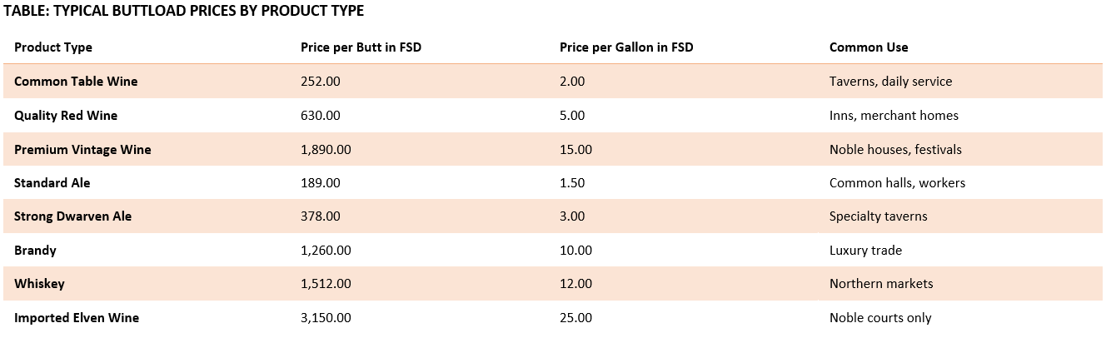Select the 'Common Table Wine' cell
Viewport: 1106px width, 338px height.
[x=76, y=82]
